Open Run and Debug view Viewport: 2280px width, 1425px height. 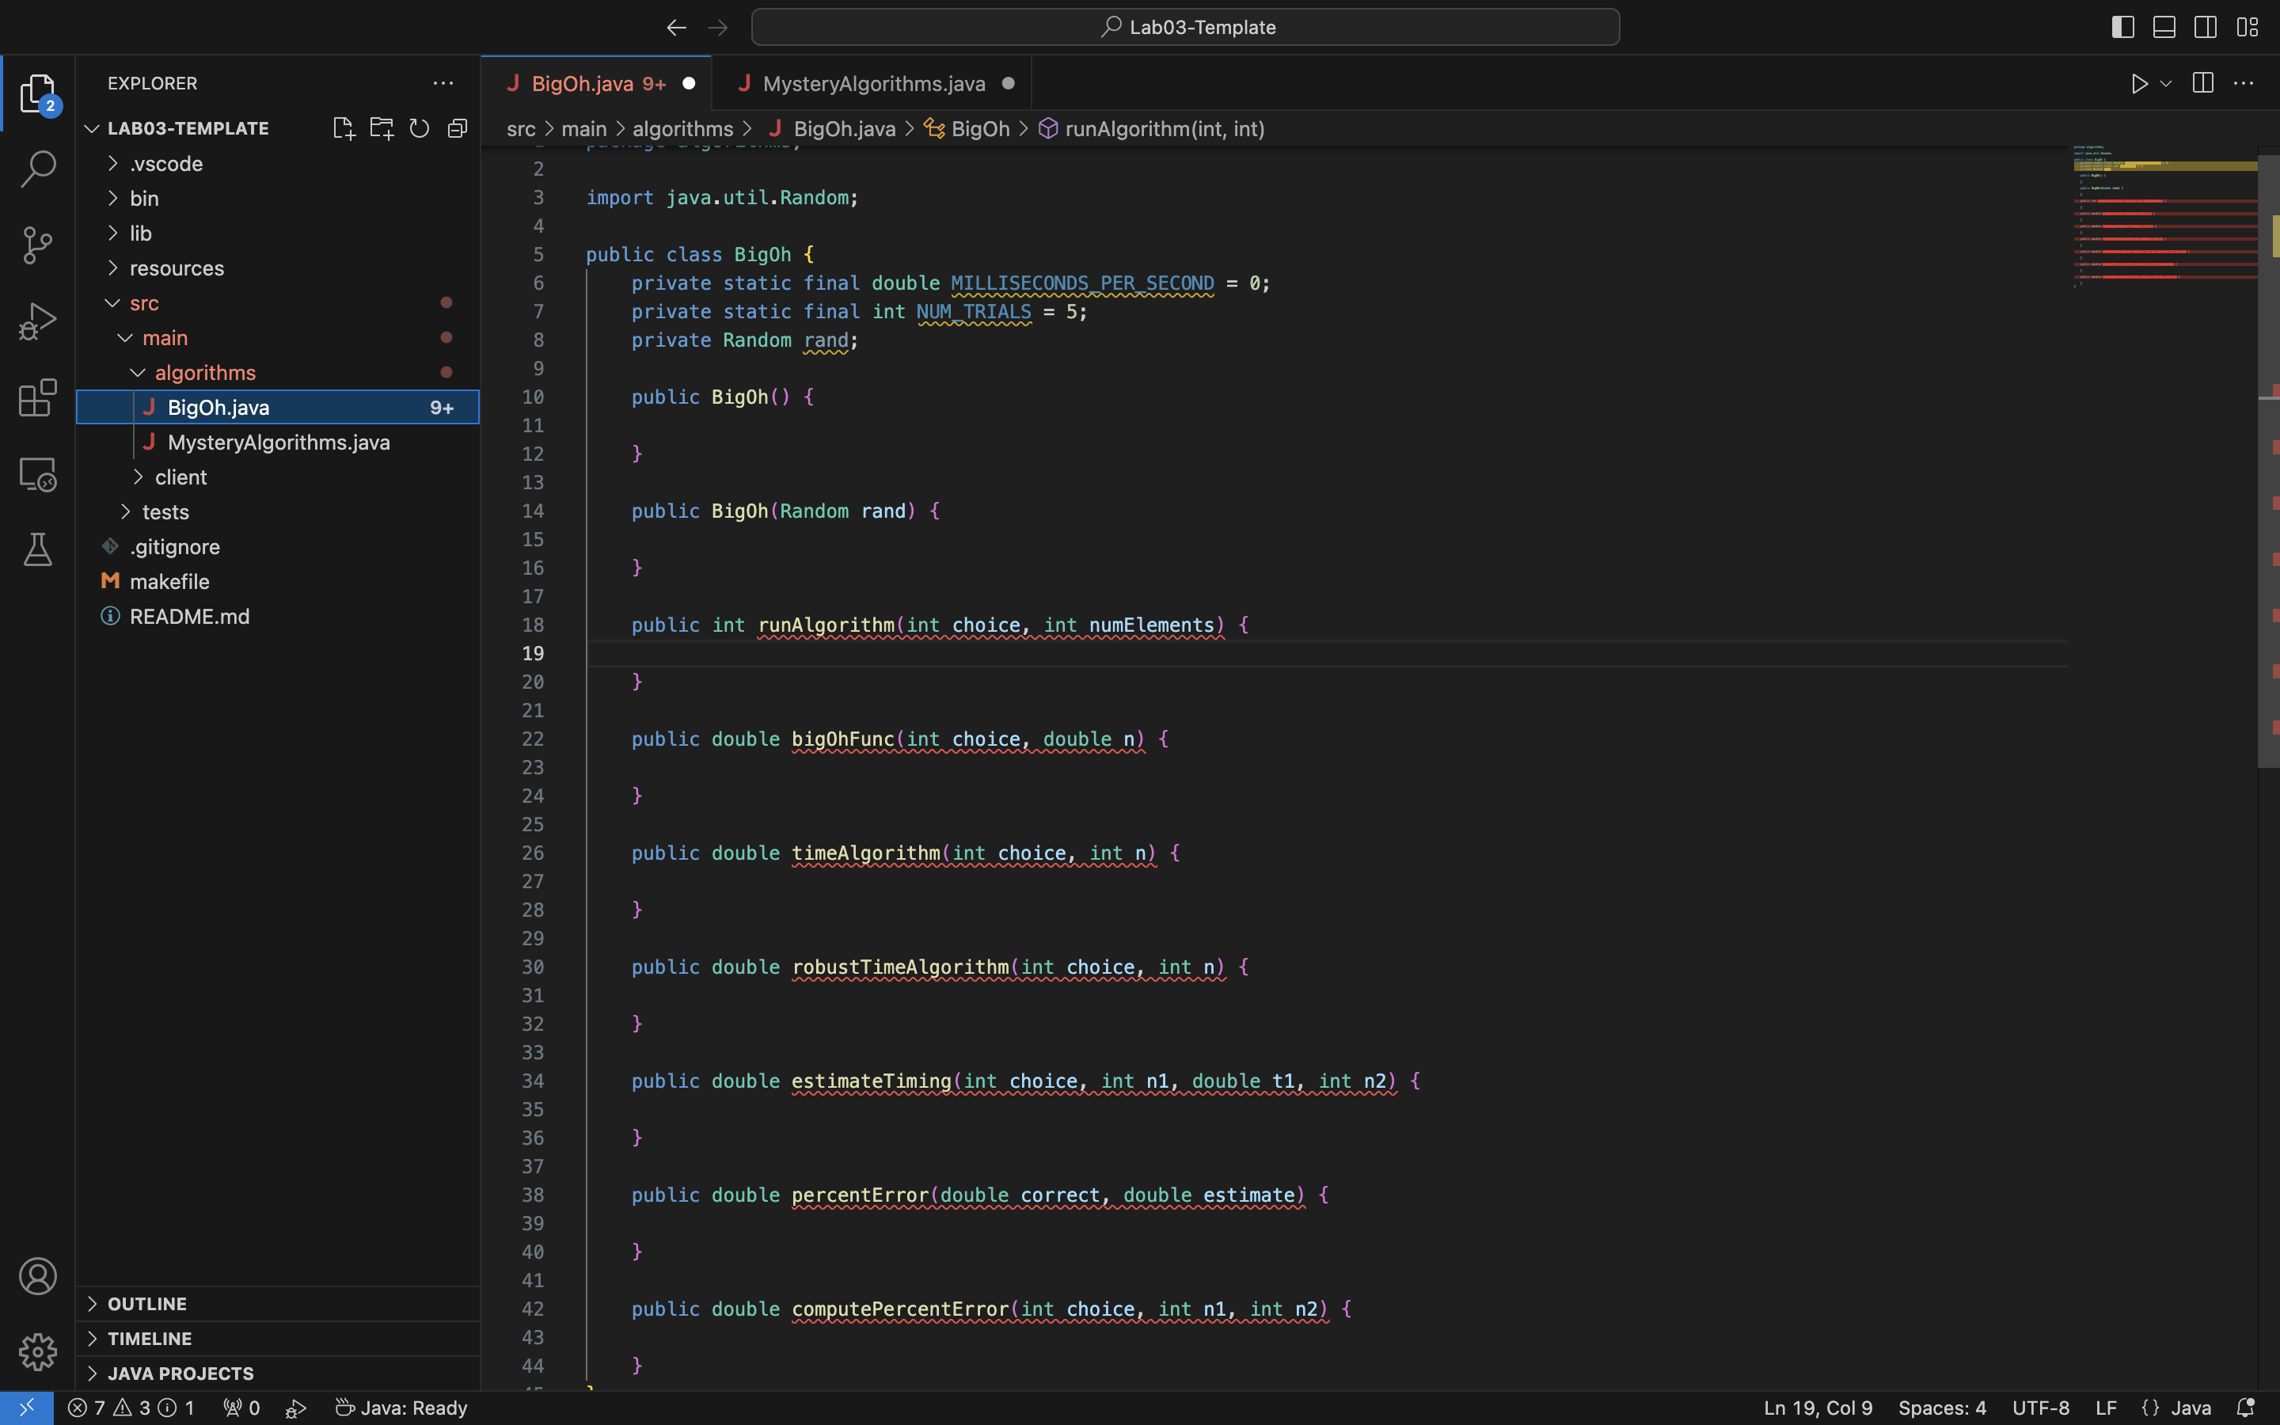(38, 321)
